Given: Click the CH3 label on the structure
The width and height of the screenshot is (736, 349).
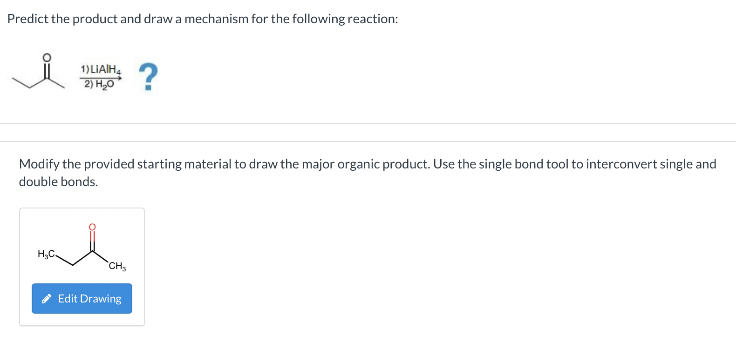Looking at the screenshot, I should pyautogui.click(x=117, y=267).
